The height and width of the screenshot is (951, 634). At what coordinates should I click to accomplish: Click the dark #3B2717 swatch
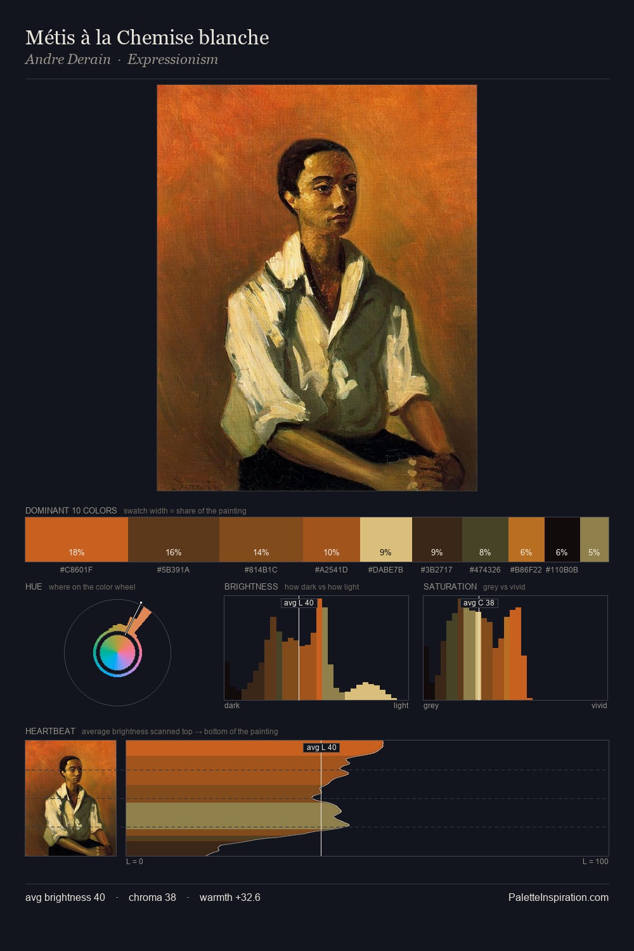click(x=437, y=540)
